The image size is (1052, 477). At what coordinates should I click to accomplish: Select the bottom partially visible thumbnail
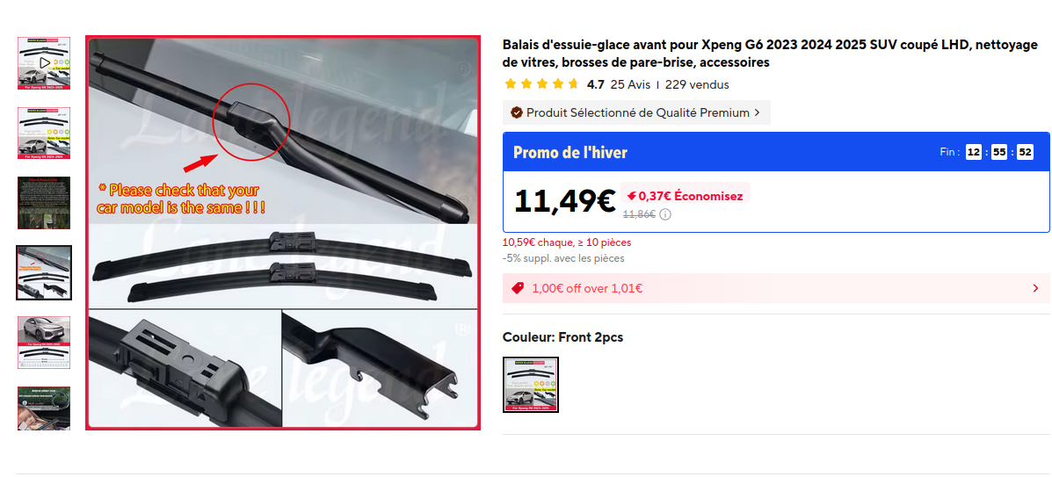click(x=44, y=408)
